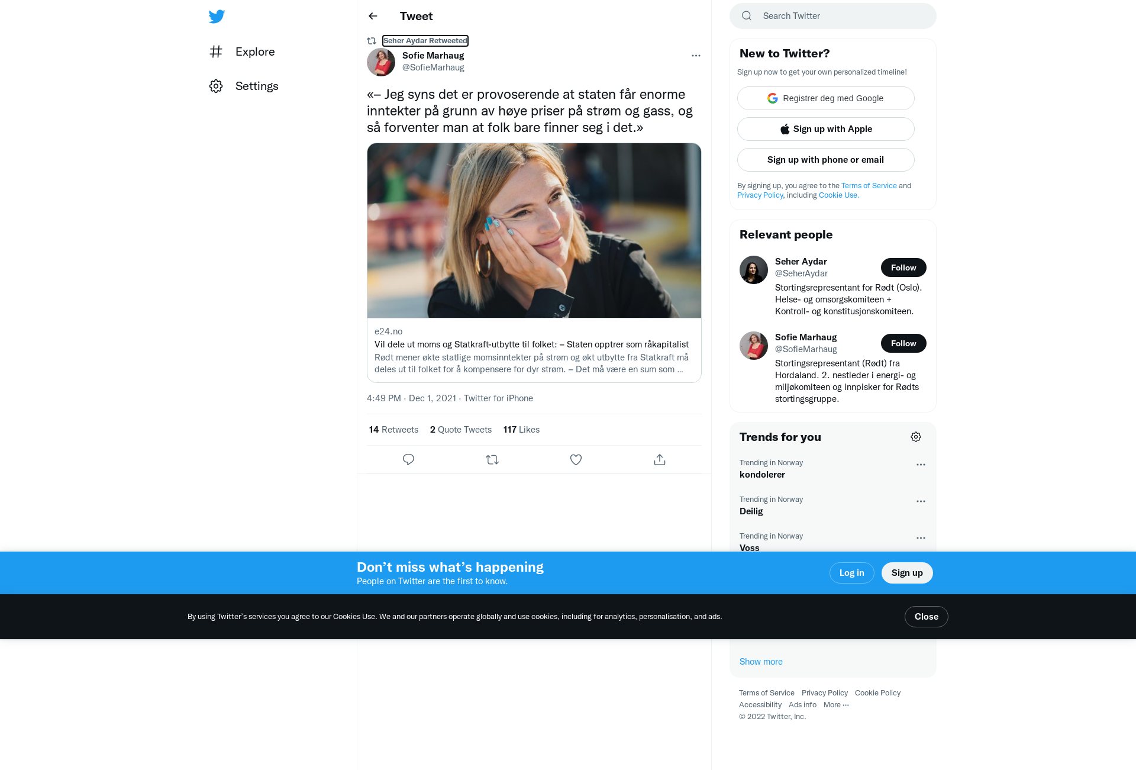The height and width of the screenshot is (770, 1136).
Task: Open the tweet's three-dot more menu
Action: (696, 56)
